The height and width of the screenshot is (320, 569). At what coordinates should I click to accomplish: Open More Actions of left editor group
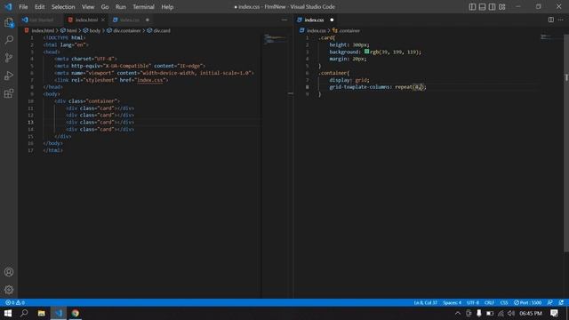[x=284, y=20]
